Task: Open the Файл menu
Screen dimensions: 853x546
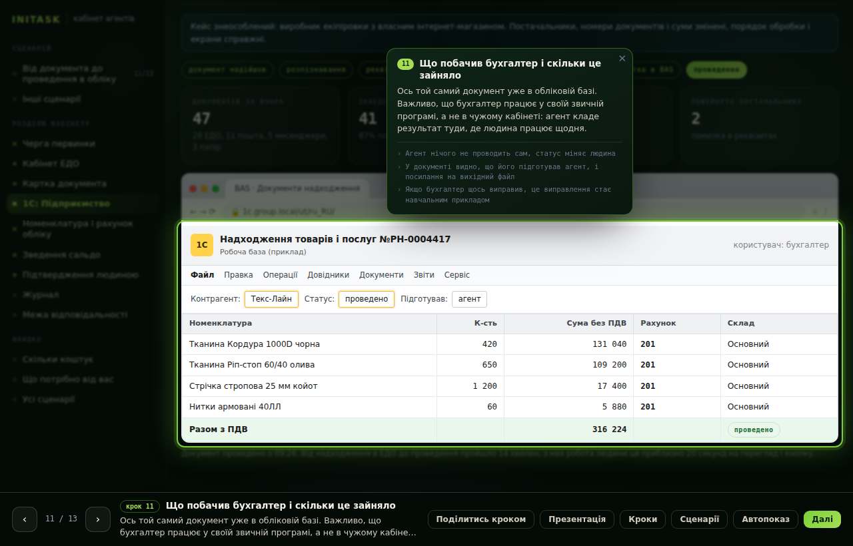Action: [x=203, y=275]
